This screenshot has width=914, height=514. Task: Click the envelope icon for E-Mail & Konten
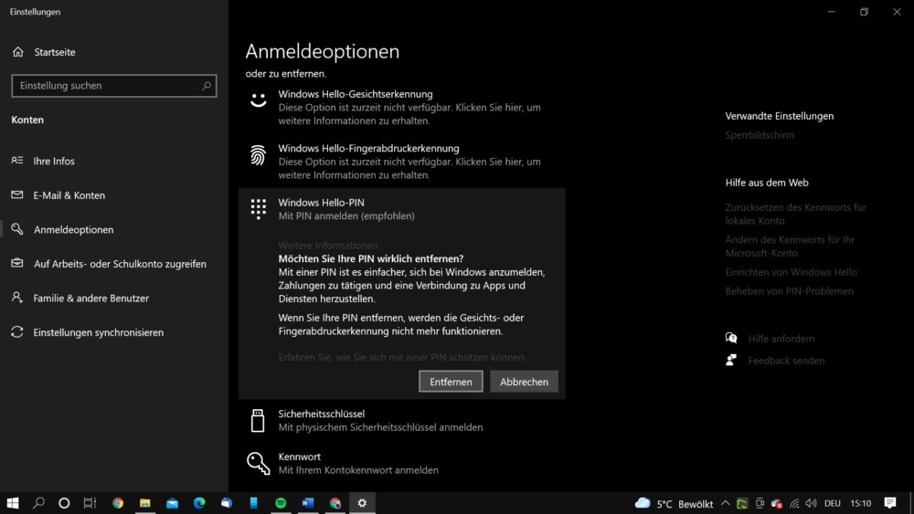17,194
